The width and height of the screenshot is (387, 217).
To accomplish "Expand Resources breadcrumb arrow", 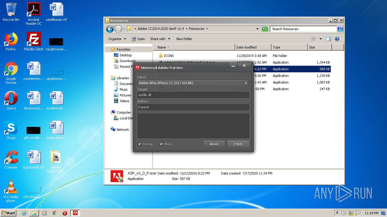I will [207, 29].
